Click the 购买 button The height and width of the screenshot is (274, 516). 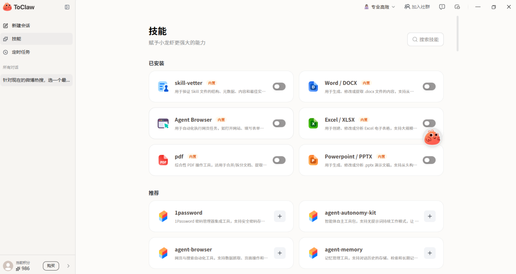[x=51, y=266]
